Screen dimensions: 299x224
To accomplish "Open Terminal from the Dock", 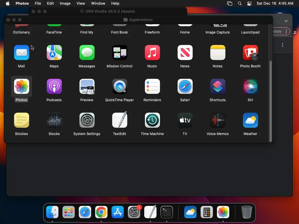I will [167, 212].
